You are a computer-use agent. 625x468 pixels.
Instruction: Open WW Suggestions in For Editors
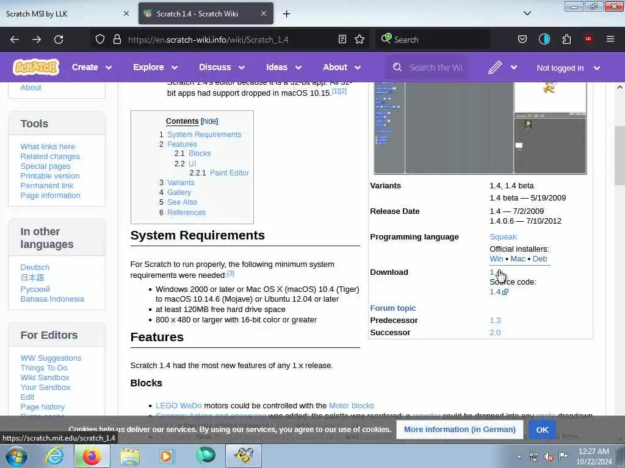pyautogui.click(x=51, y=358)
